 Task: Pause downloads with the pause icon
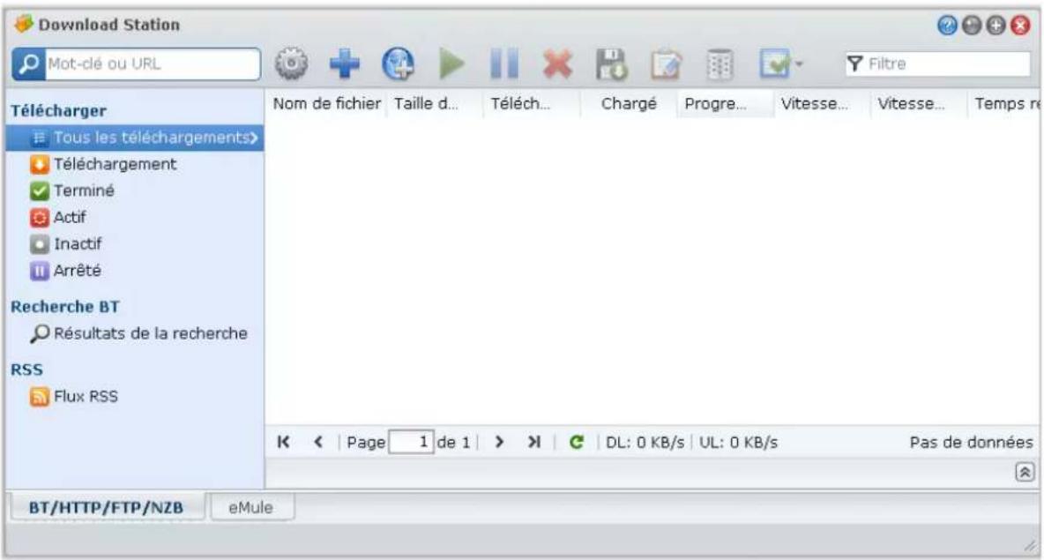[x=504, y=63]
